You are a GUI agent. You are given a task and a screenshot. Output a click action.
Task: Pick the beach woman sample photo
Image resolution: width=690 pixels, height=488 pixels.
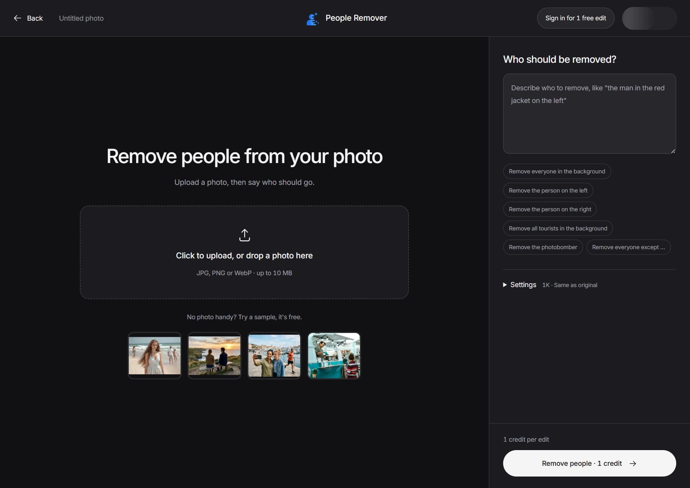coord(154,356)
